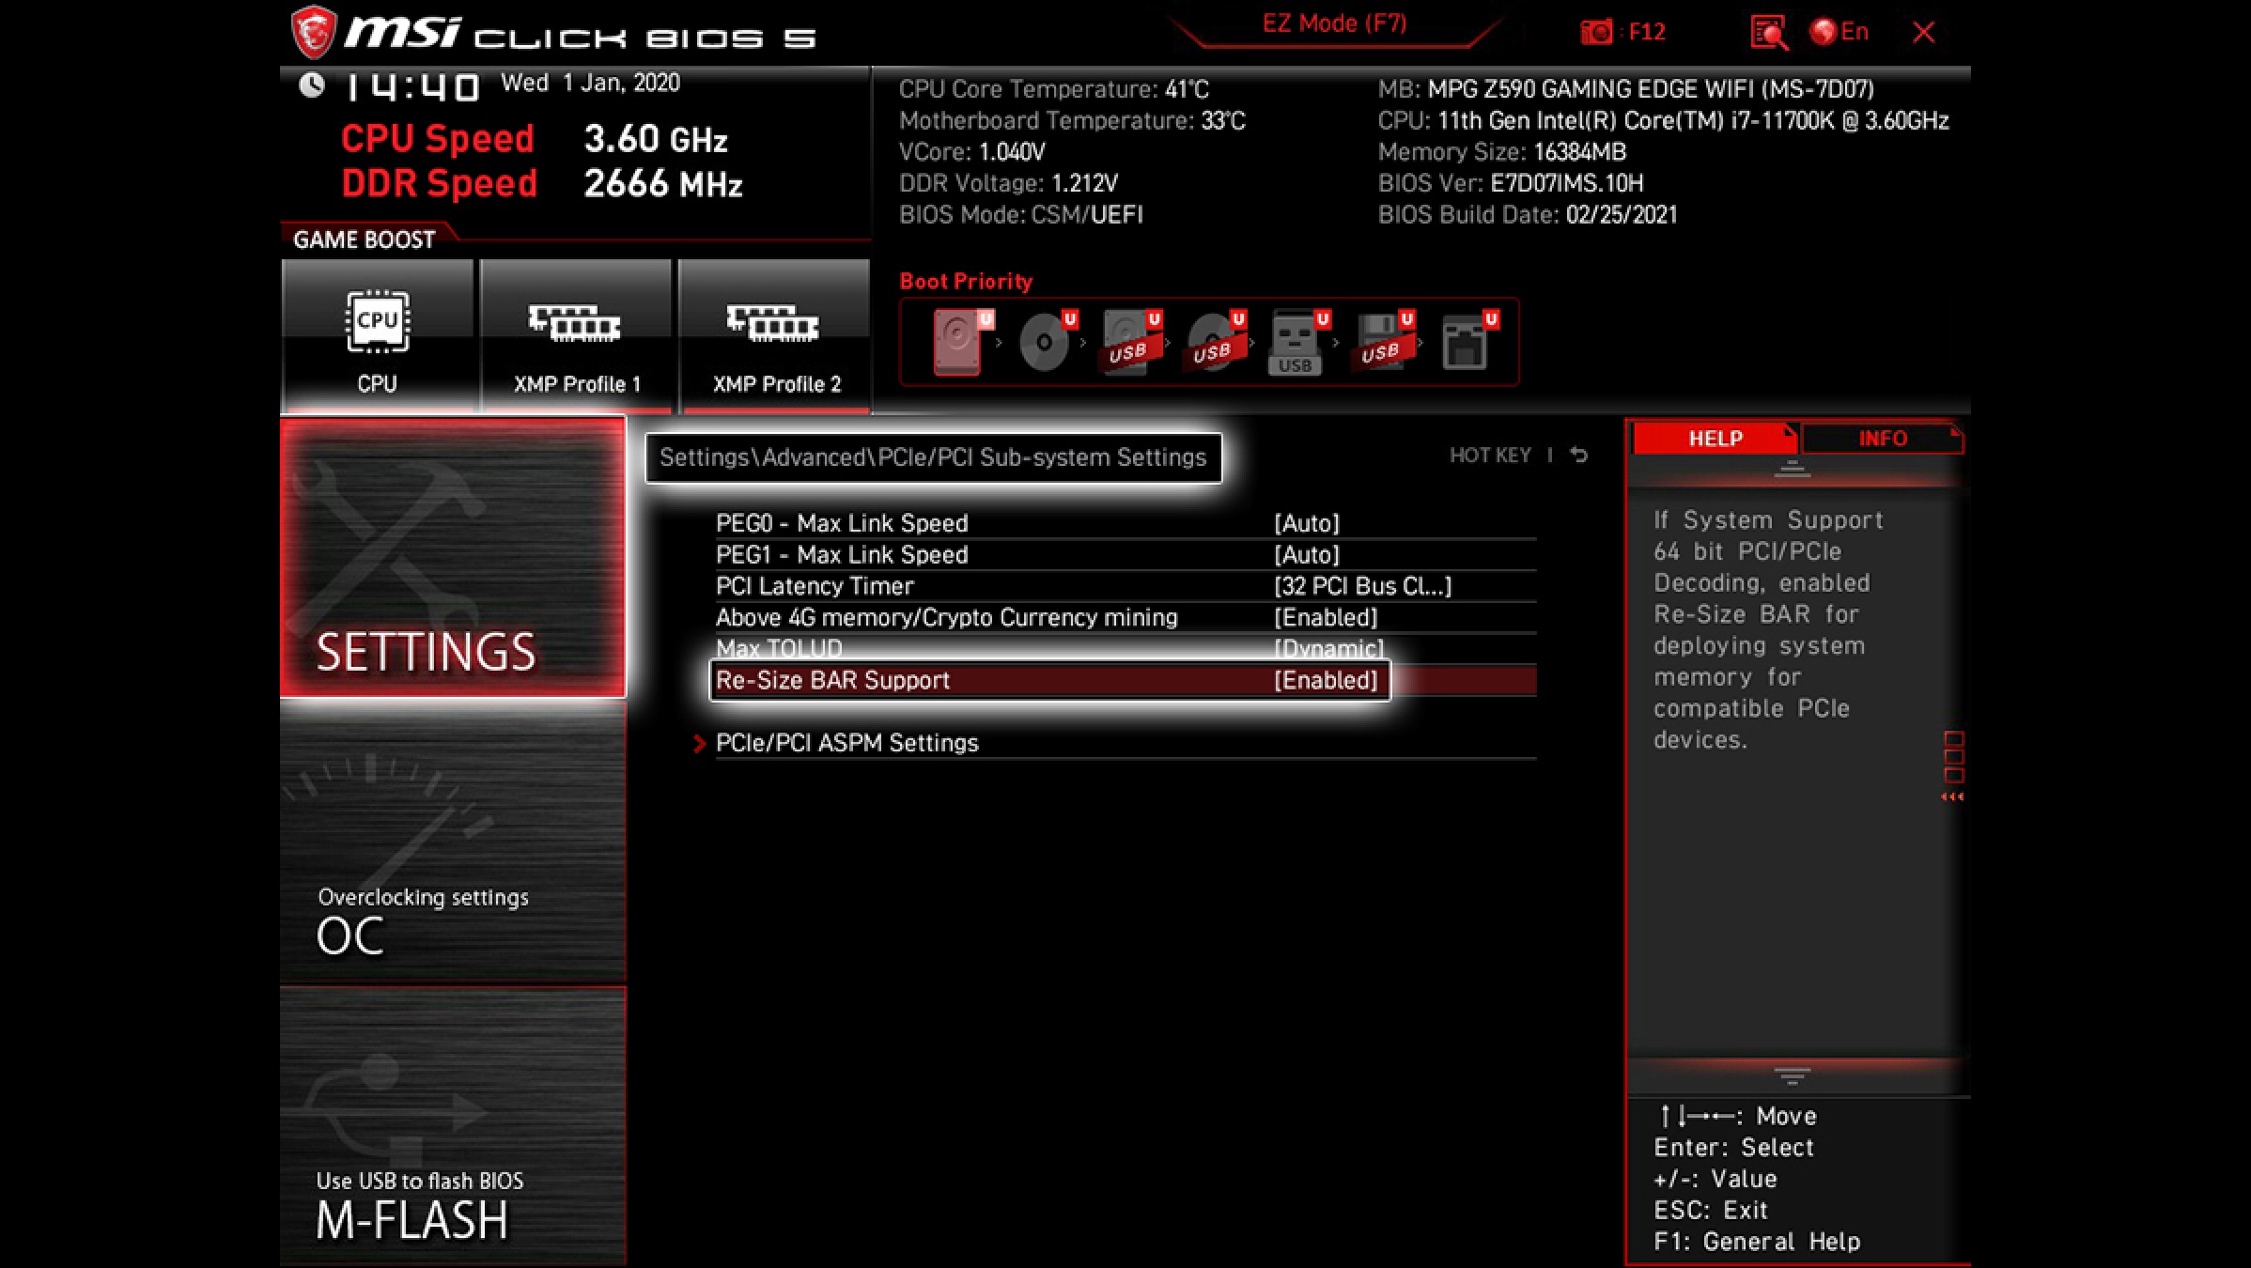Image resolution: width=2251 pixels, height=1268 pixels.
Task: Change language via the globe En icon
Action: 1839,32
